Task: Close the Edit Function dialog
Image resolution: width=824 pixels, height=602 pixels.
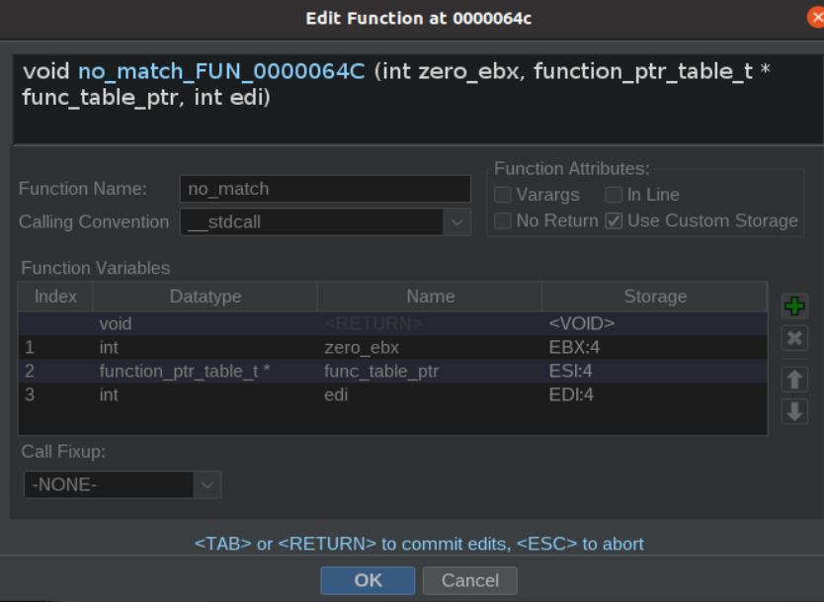Action: tap(816, 18)
